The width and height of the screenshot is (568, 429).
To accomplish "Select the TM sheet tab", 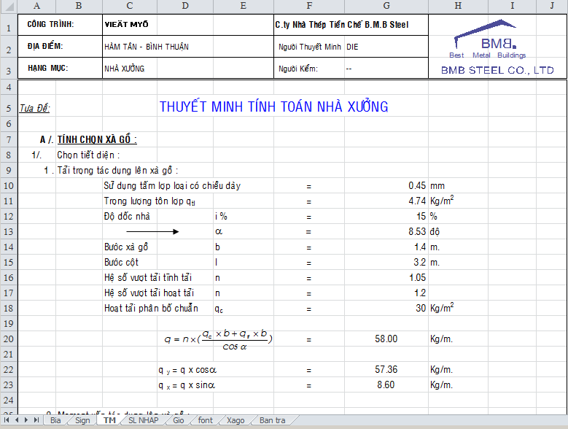I will point(109,420).
